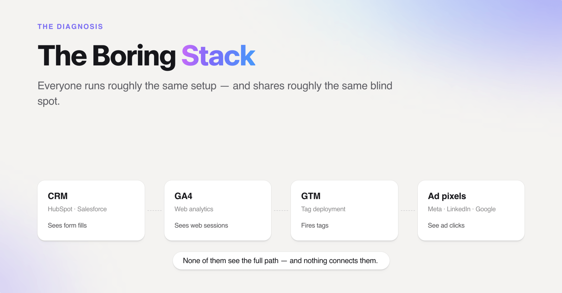
Task: Click dashed connector between GTM and Ad pixels
Action: (x=408, y=210)
